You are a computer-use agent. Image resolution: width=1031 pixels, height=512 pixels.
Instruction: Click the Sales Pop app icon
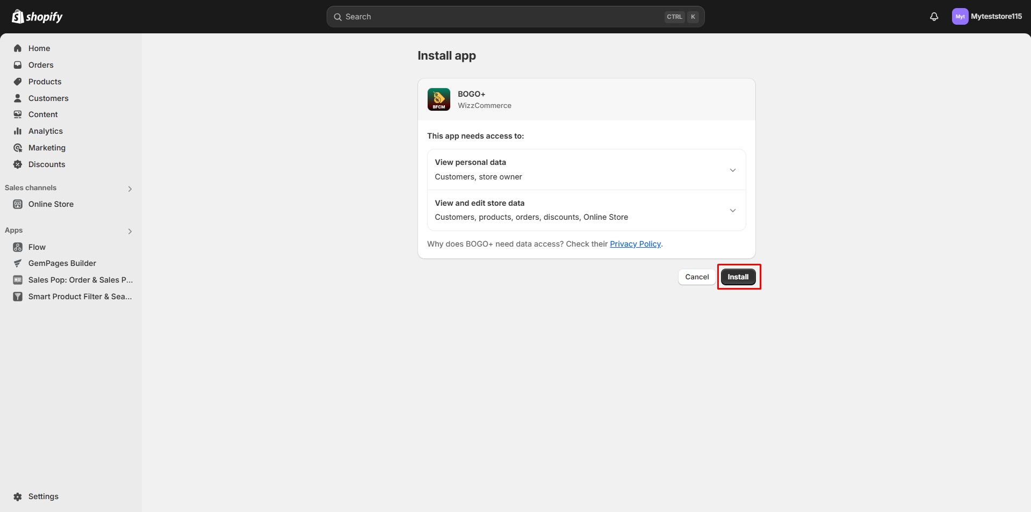[x=18, y=280]
